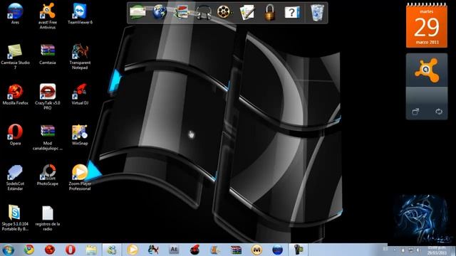Select the registros de la radio file
The image size is (456, 256).
tap(48, 218)
